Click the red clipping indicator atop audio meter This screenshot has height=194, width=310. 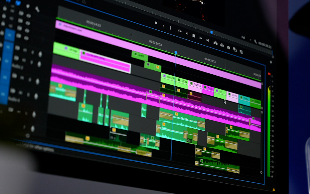[x=269, y=74]
